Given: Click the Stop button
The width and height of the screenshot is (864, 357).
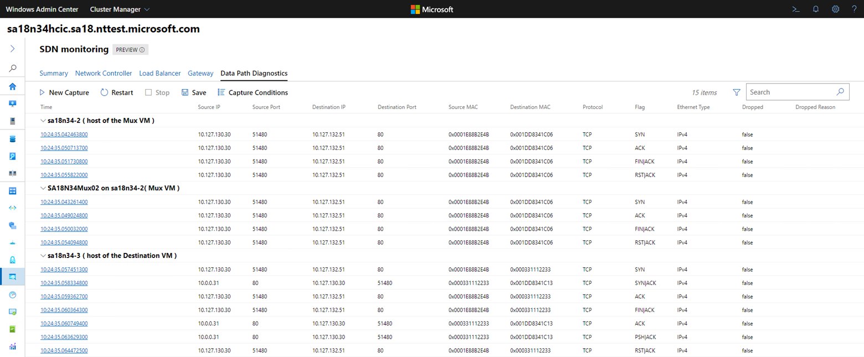Looking at the screenshot, I should pyautogui.click(x=157, y=92).
